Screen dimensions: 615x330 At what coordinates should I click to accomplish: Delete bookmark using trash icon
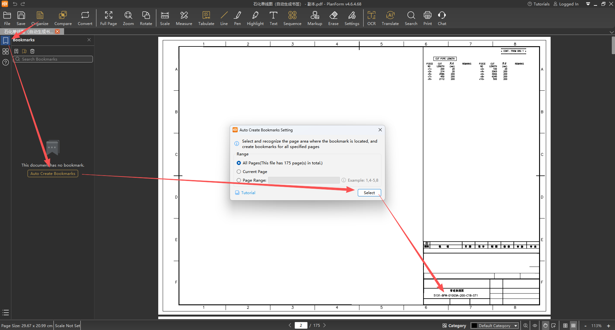tap(32, 51)
